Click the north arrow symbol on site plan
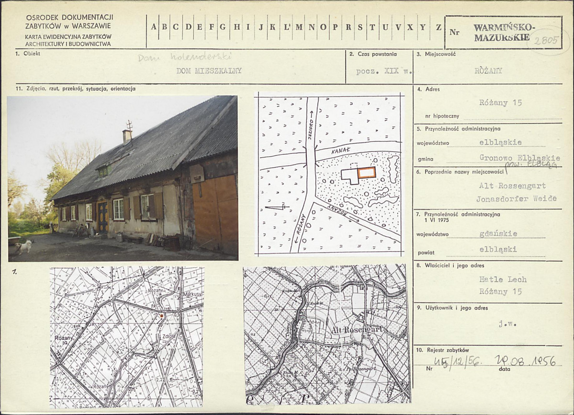 (277, 207)
